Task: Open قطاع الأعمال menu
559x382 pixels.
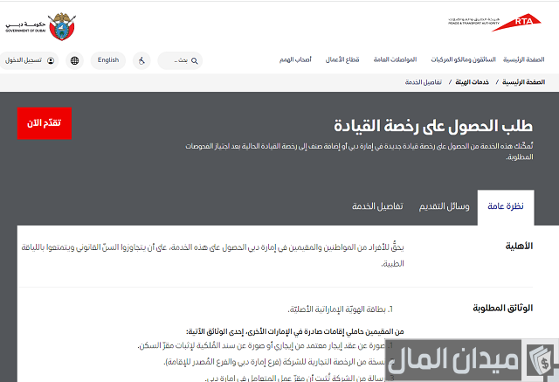Action: tap(342, 59)
